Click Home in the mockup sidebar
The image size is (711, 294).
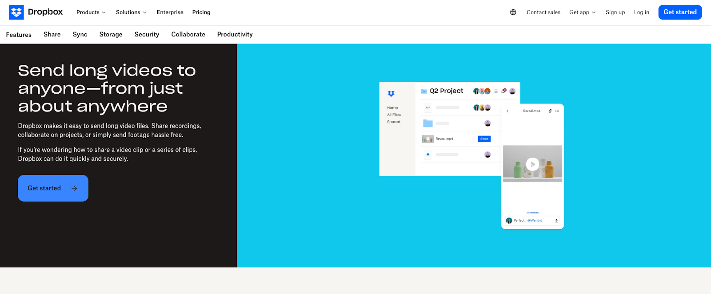click(x=392, y=108)
